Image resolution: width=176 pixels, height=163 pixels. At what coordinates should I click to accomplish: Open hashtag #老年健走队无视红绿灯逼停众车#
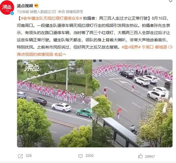pyautogui.click(x=52, y=18)
